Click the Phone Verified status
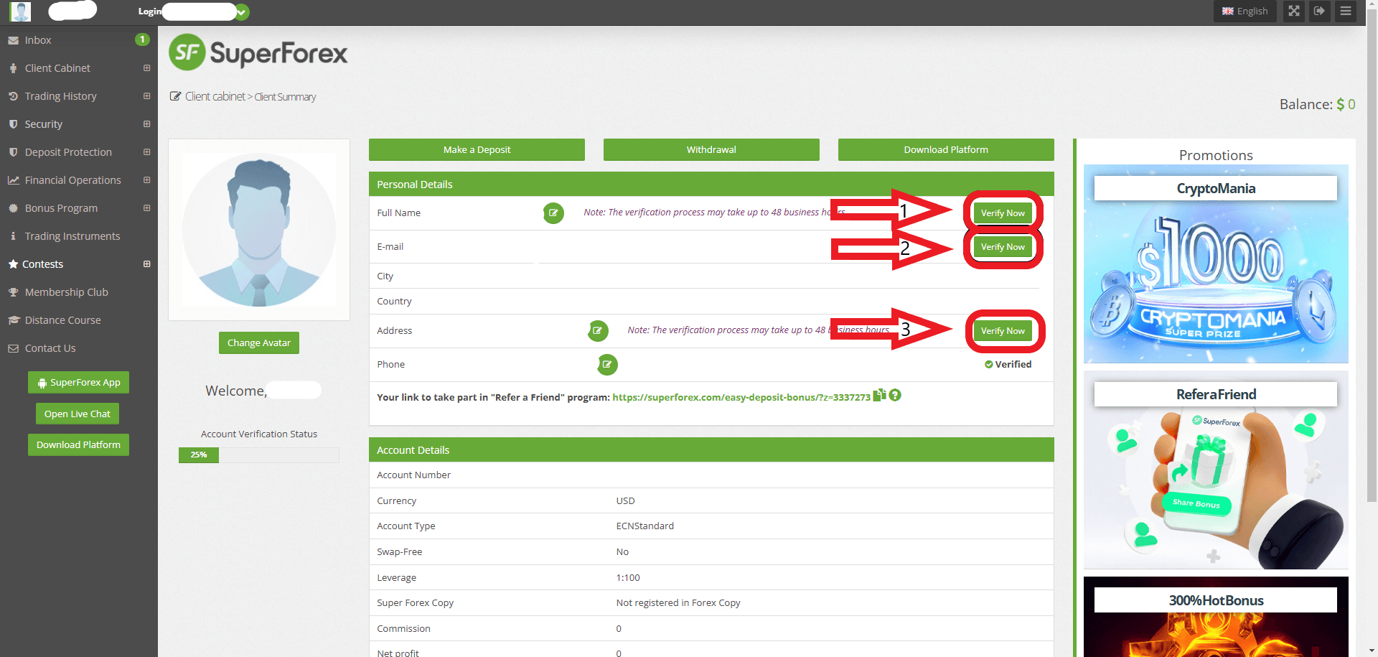Viewport: 1378px width, 657px height. tap(1008, 365)
